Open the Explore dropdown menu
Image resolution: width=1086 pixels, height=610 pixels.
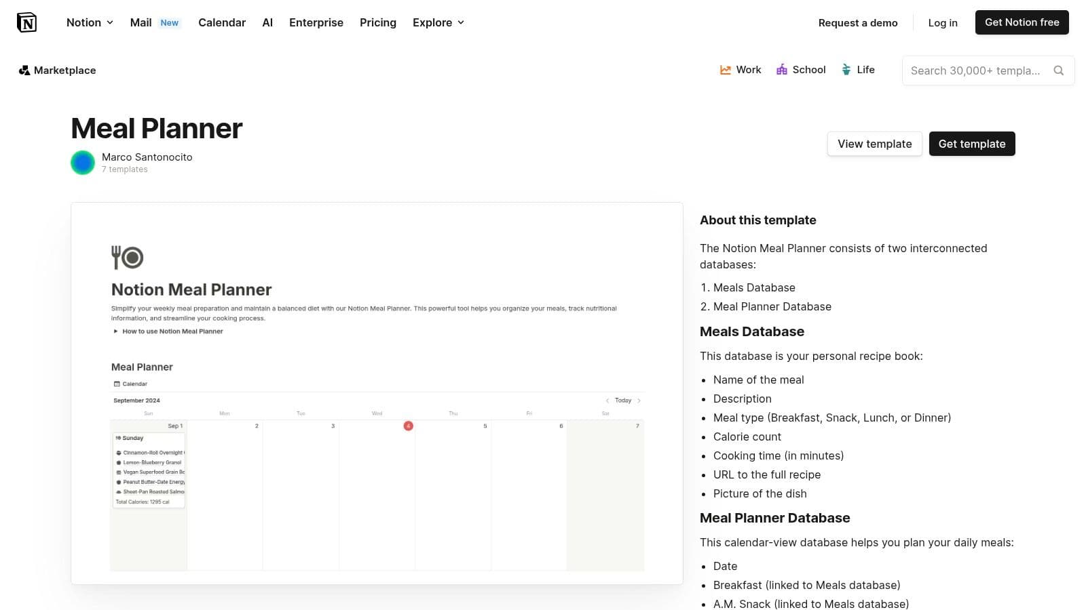tap(438, 22)
